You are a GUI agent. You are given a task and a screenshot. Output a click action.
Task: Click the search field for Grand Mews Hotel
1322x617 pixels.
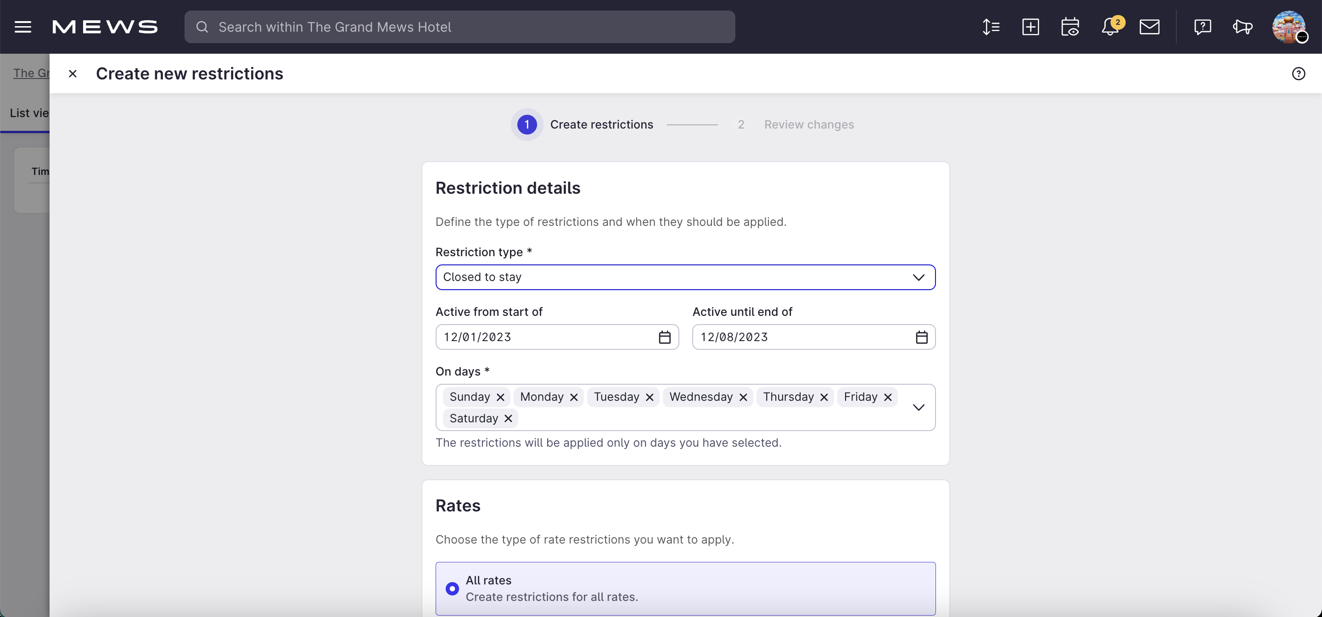[459, 27]
